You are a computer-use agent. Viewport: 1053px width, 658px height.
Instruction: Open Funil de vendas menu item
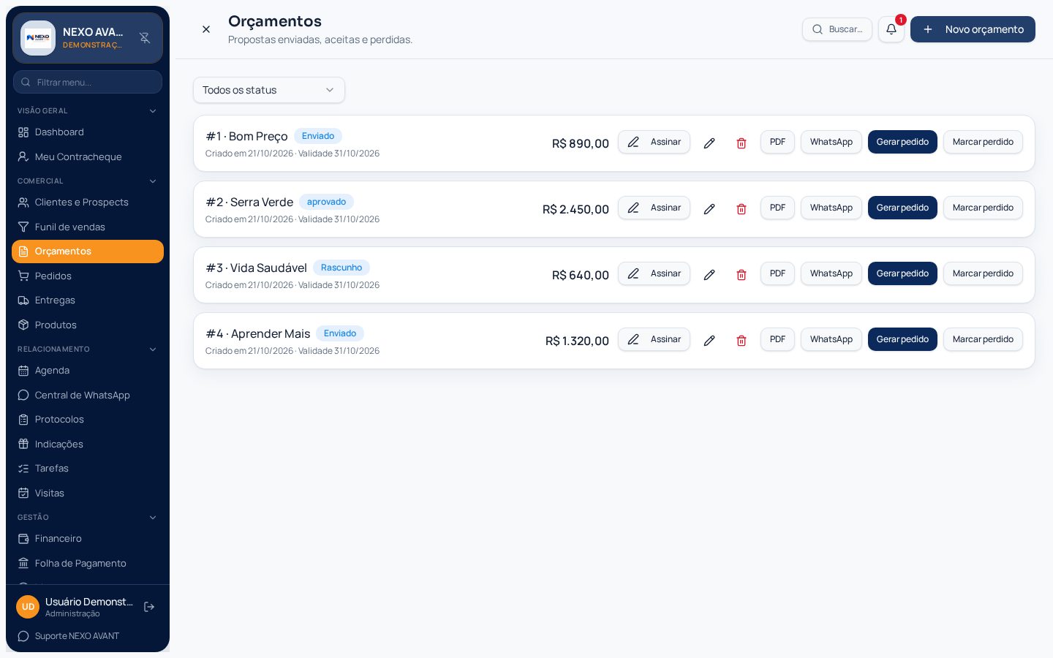[88, 227]
